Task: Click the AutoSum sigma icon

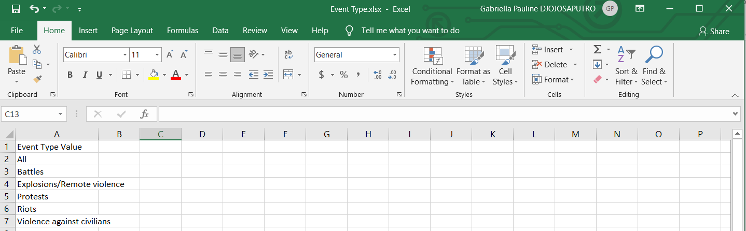Action: pos(597,50)
